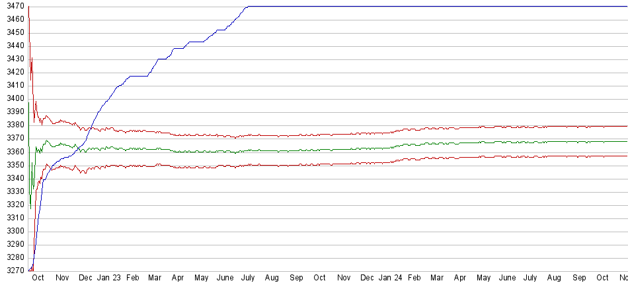Screen dimensions: 628x287
Task: Select the Jan 24 time axis label
Action: pos(390,278)
